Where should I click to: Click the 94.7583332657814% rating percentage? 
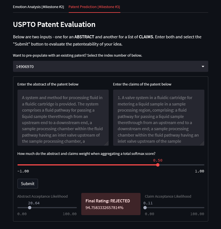(104, 208)
